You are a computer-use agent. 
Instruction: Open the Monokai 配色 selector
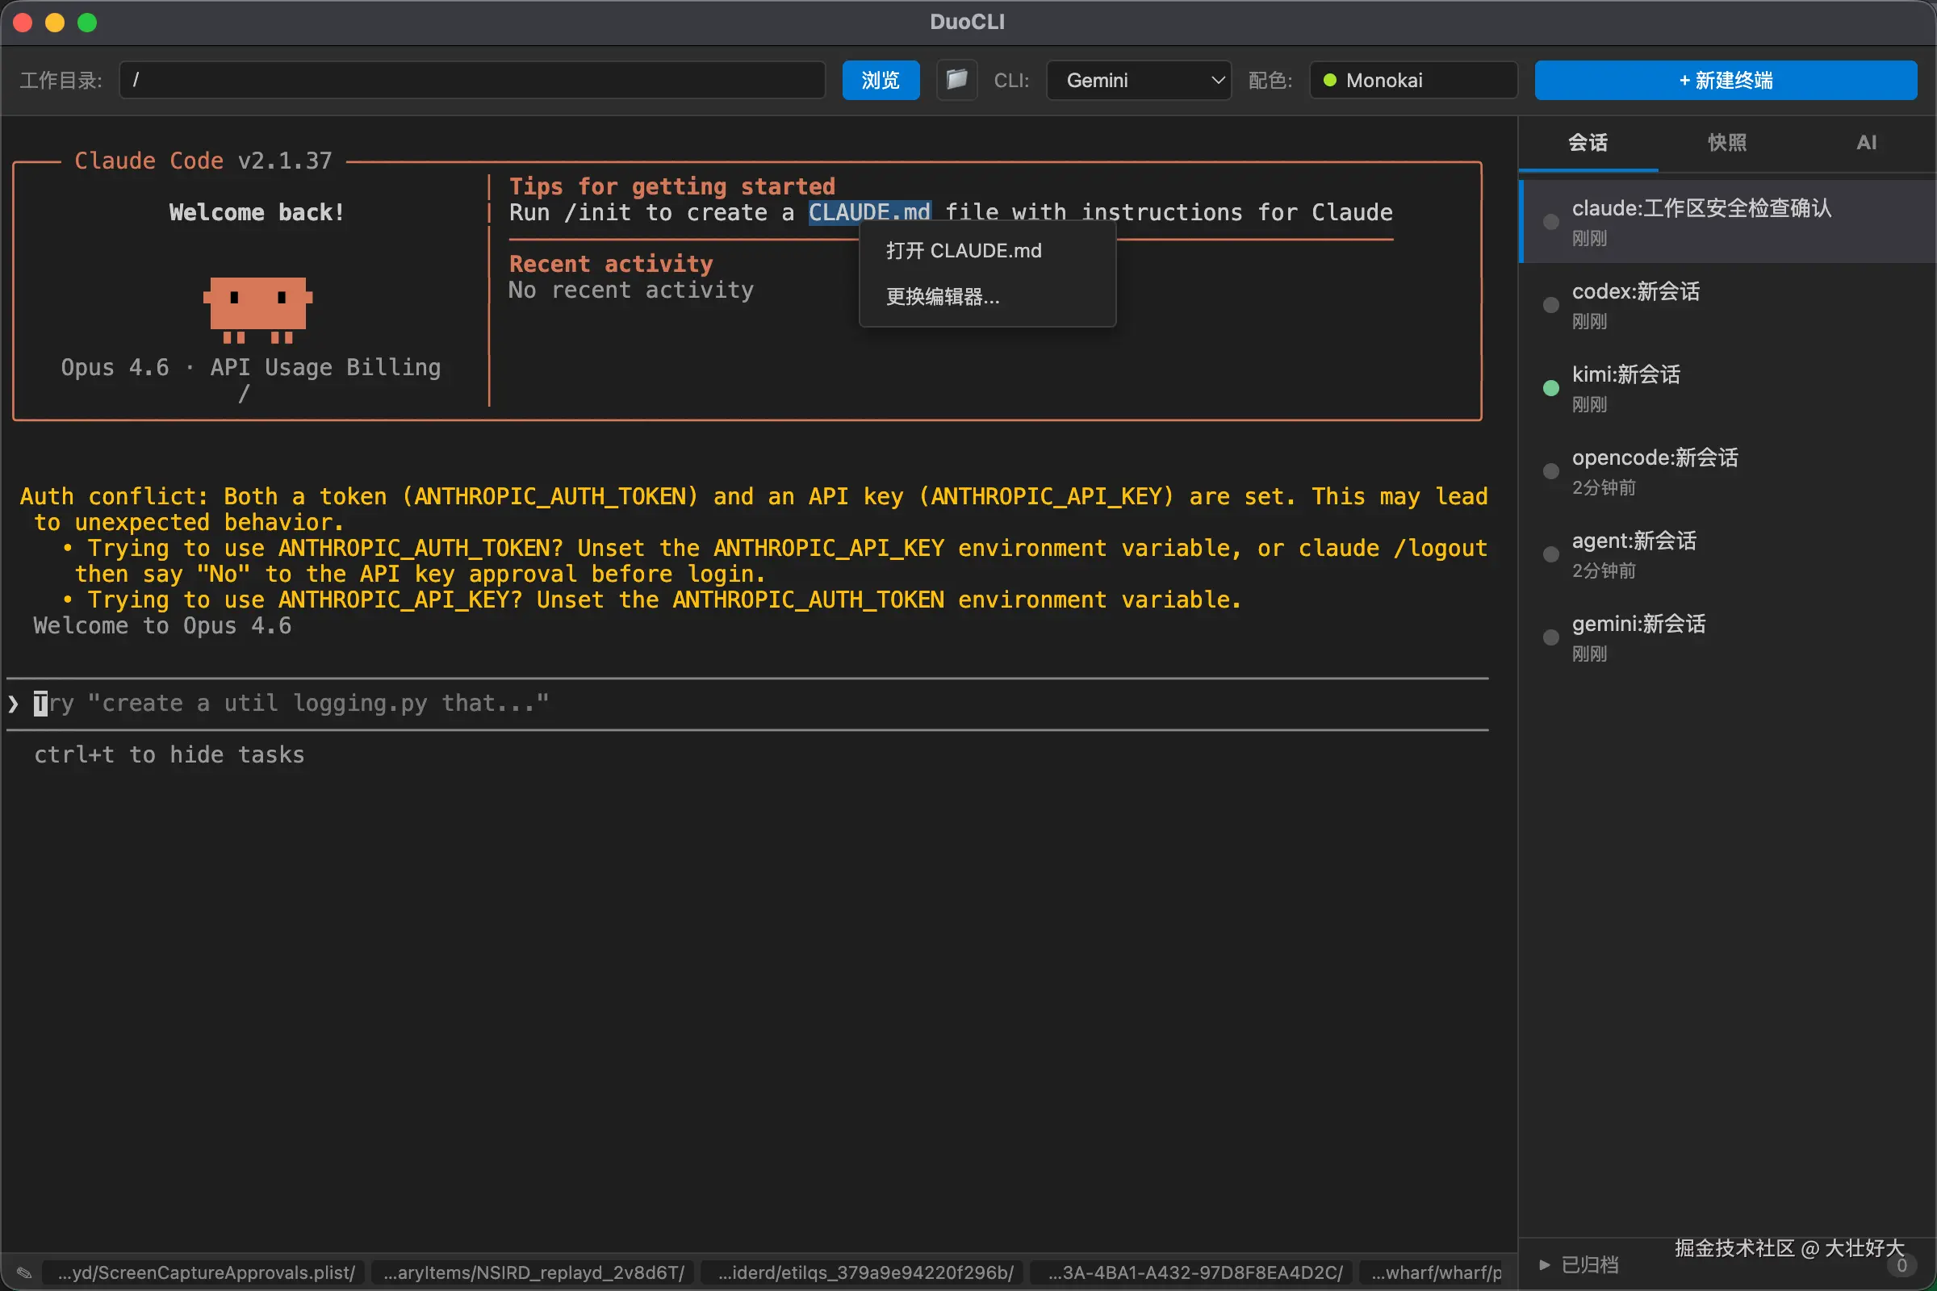coord(1412,80)
